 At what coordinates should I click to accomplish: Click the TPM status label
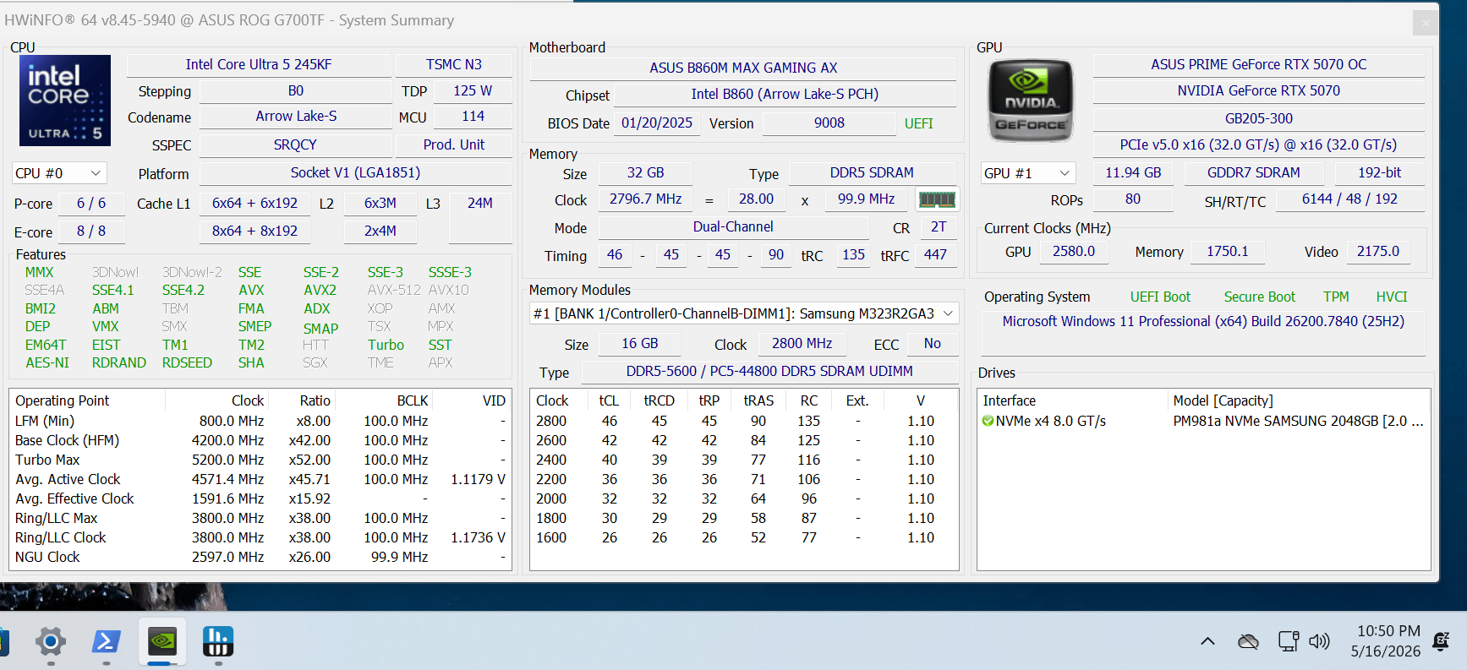[1336, 297]
